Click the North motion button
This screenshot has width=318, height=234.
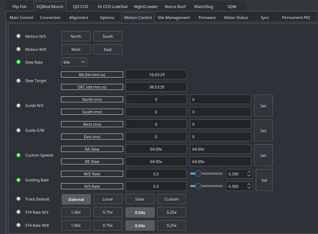coord(76,36)
